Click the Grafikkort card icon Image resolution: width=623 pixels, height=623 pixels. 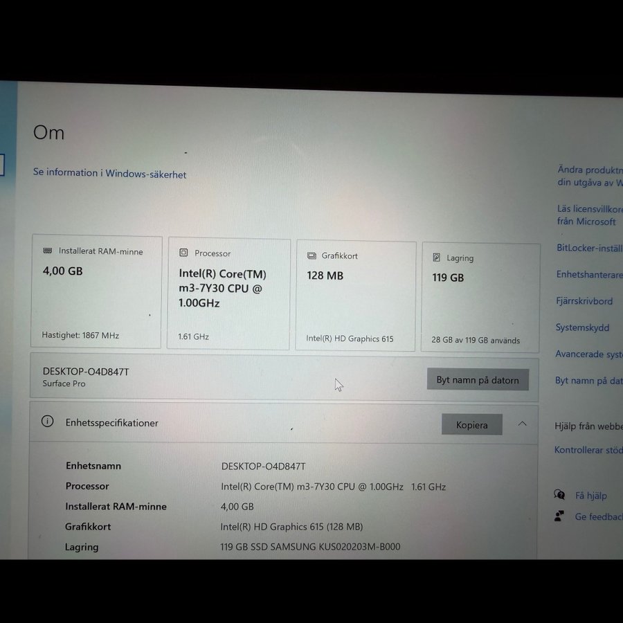point(311,255)
